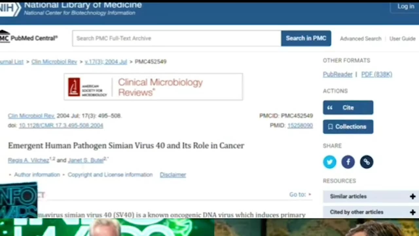This screenshot has height=236, width=419.
Task: Add article to Collections
Action: point(348,127)
